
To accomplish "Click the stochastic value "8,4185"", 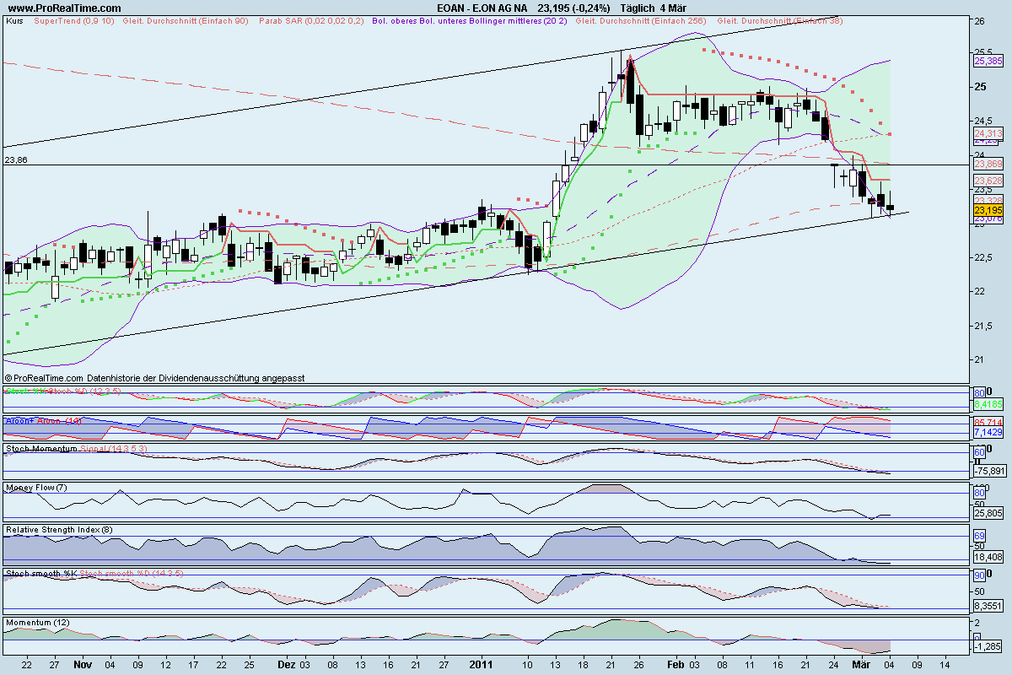I will [x=988, y=404].
